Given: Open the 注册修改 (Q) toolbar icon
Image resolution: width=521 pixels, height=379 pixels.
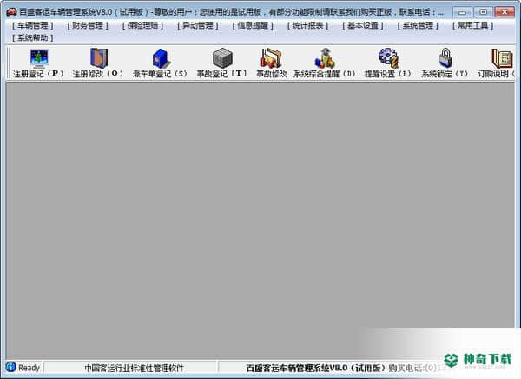Looking at the screenshot, I should [x=98, y=63].
